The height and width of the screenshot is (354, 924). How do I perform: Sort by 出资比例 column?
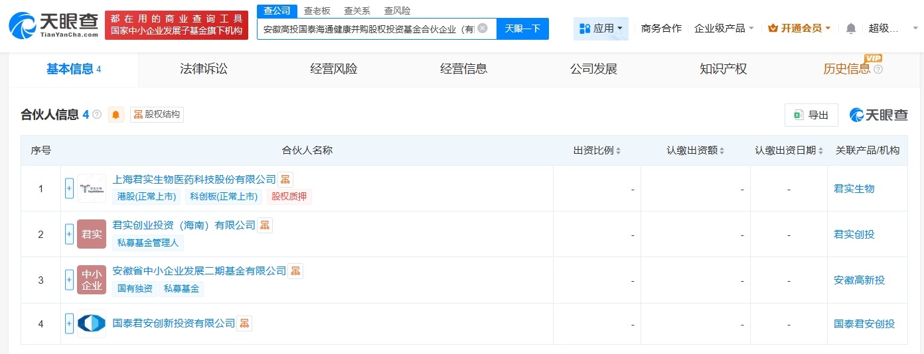tap(597, 150)
